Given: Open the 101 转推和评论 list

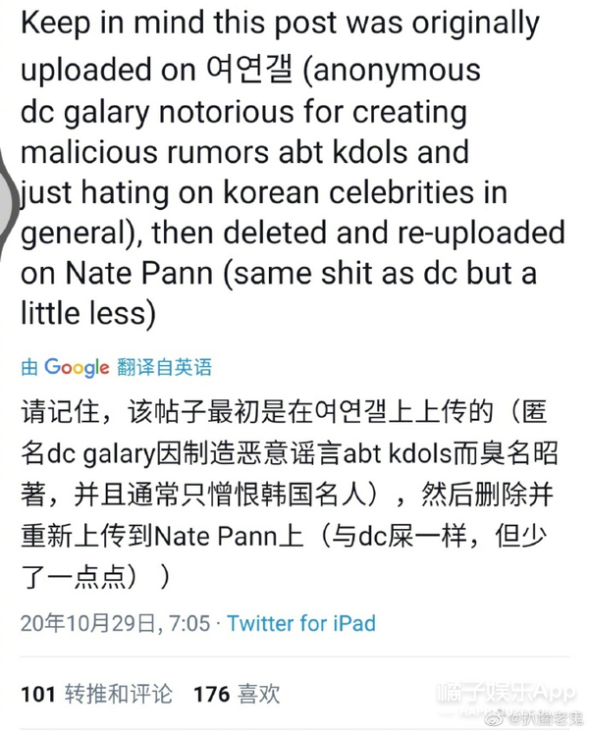Looking at the screenshot, I should click(96, 695).
